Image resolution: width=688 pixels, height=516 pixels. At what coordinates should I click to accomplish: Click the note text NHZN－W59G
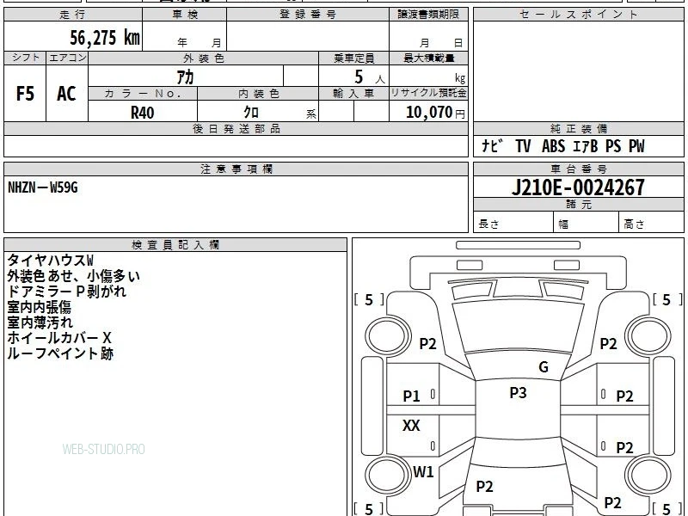43,187
